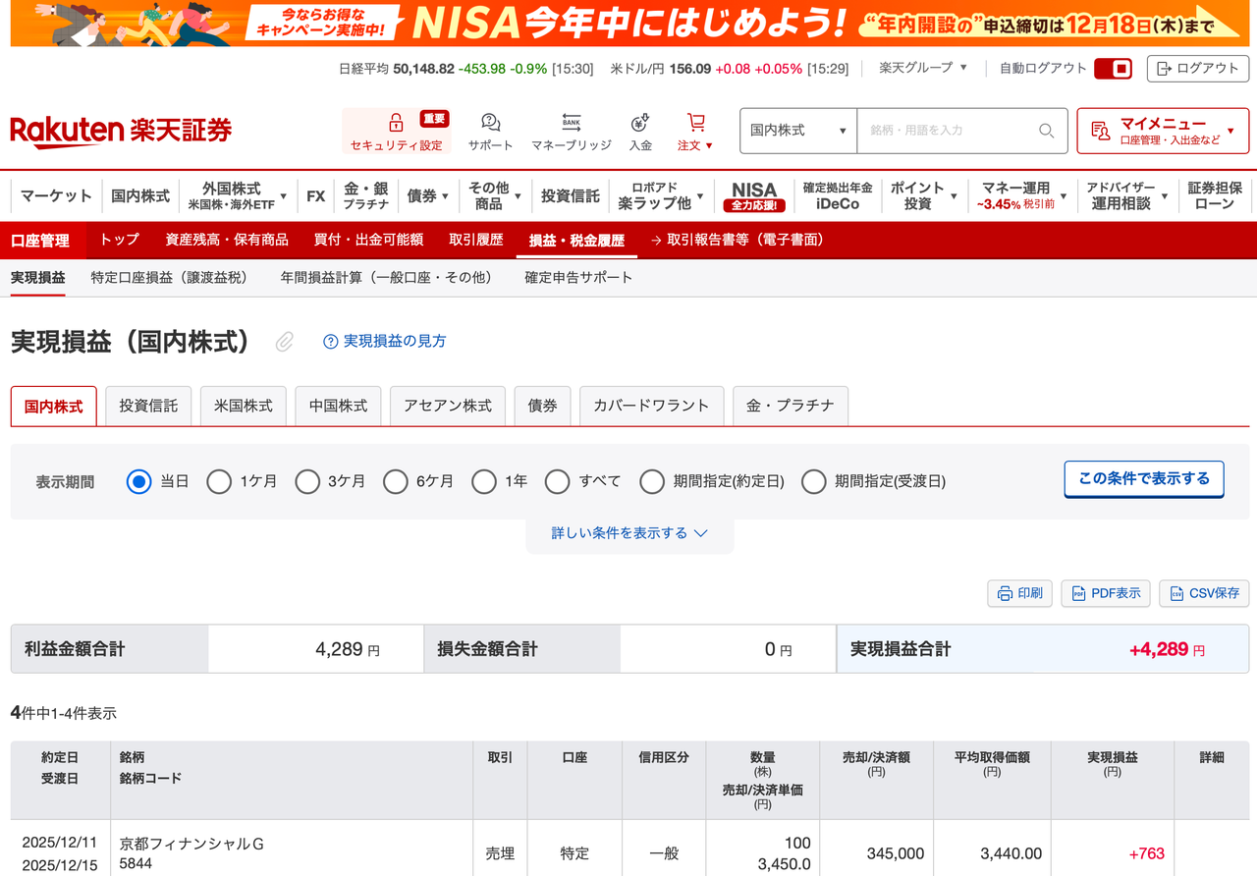Switch to the 投資信託 tab

pyautogui.click(x=147, y=406)
